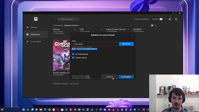199x112 pixels.
Task: Open the Guardians of the Galaxy cover thumbnail
Action: tap(62, 55)
